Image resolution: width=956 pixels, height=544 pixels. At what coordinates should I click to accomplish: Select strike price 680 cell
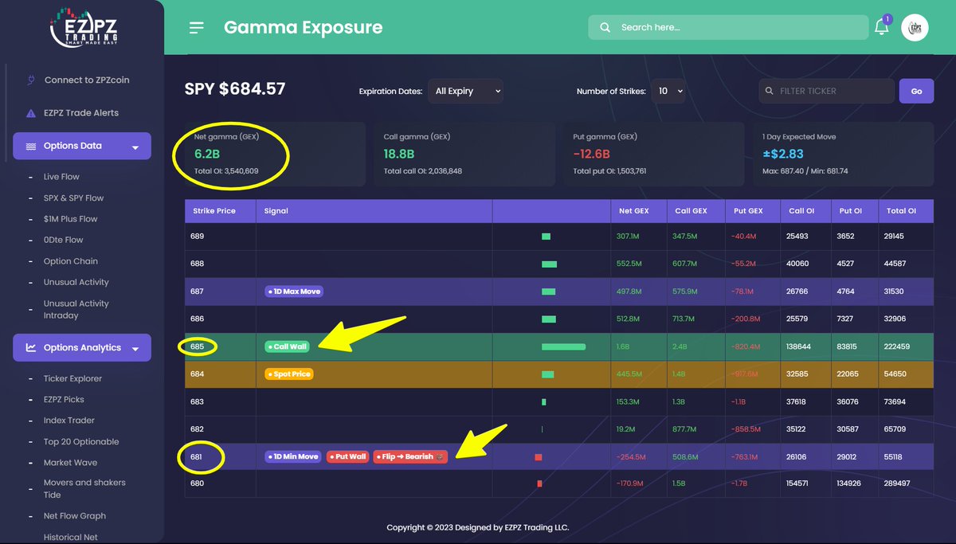pos(220,483)
